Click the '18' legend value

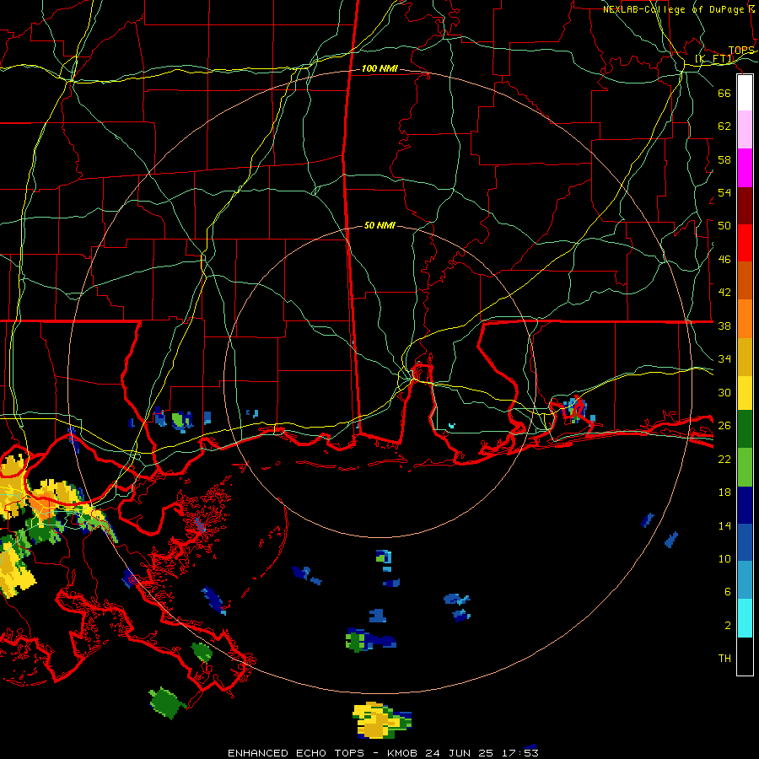(x=724, y=493)
